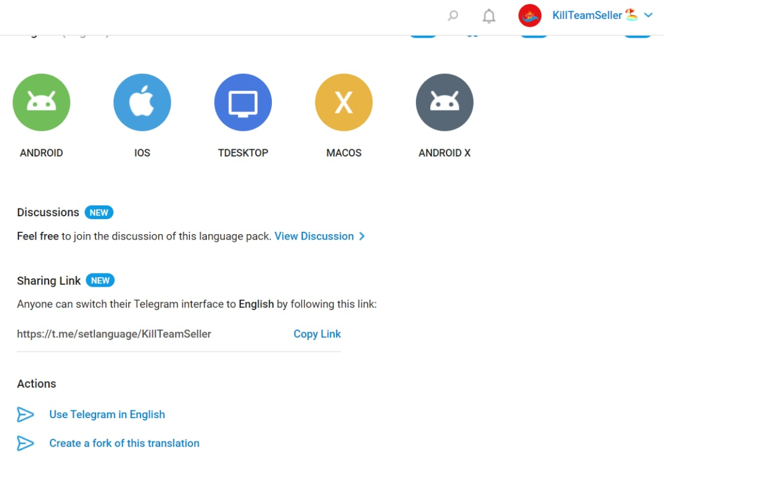Click the Actions heading
765x482 pixels.
(36, 383)
